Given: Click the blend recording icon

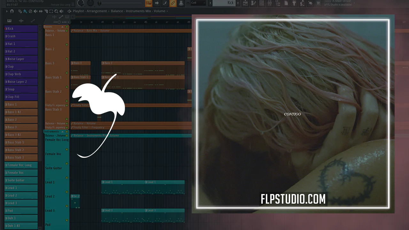Looking at the screenshot, I should pos(165,3).
